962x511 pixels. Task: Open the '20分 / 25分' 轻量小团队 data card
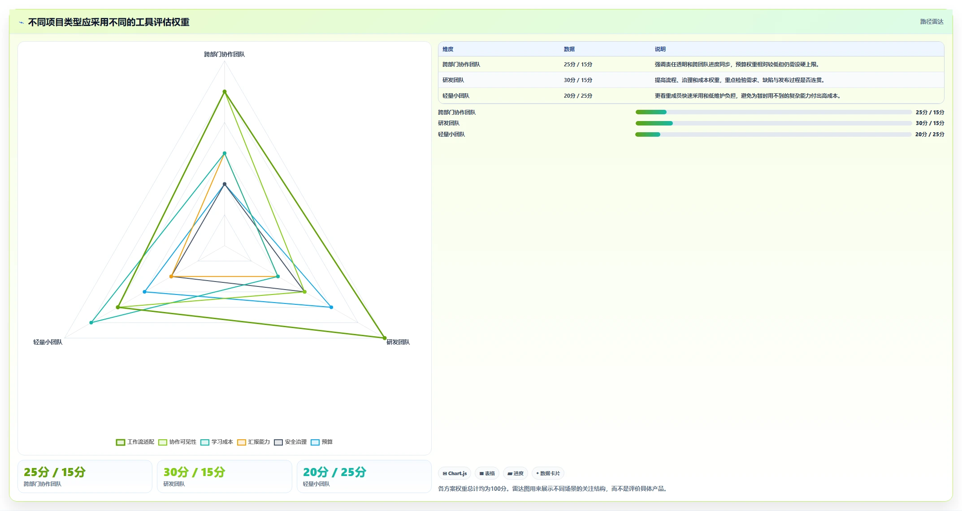point(364,476)
